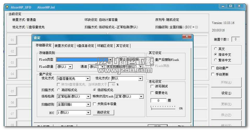Click the 高级设定 button
The width and height of the screenshot is (250, 130).
(103, 112)
